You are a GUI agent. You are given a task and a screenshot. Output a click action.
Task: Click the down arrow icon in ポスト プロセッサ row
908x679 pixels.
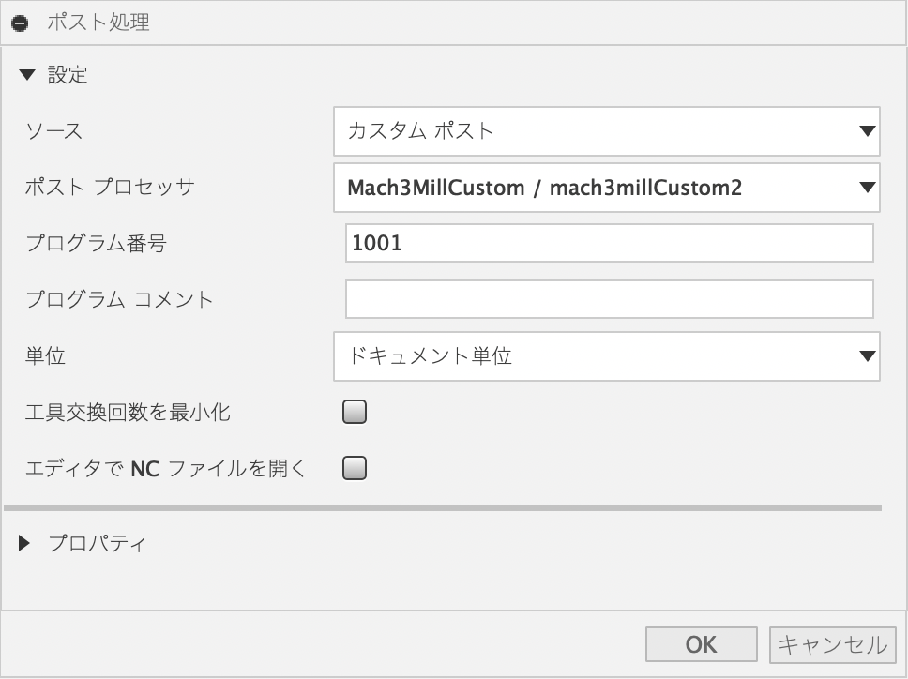coord(867,188)
